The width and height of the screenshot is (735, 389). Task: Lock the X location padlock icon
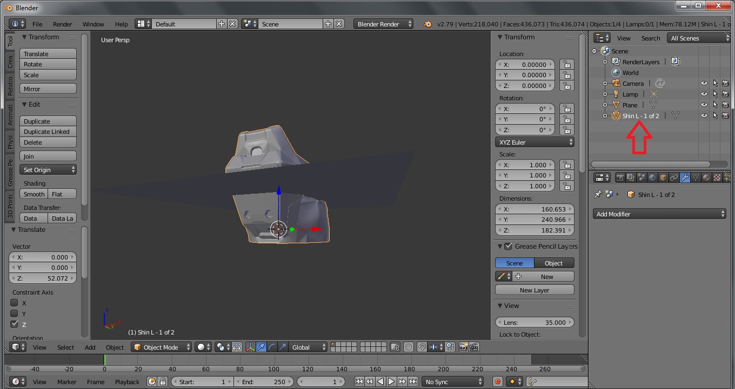[x=566, y=64]
